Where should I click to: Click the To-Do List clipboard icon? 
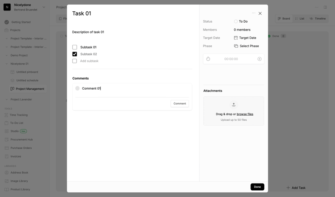point(6,123)
